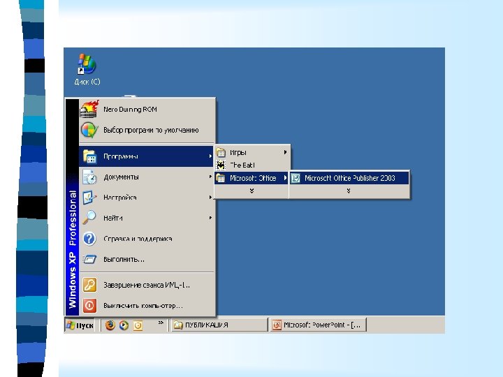Click the red Выключить компьютер power icon
The width and height of the screenshot is (503, 377).
89,306
